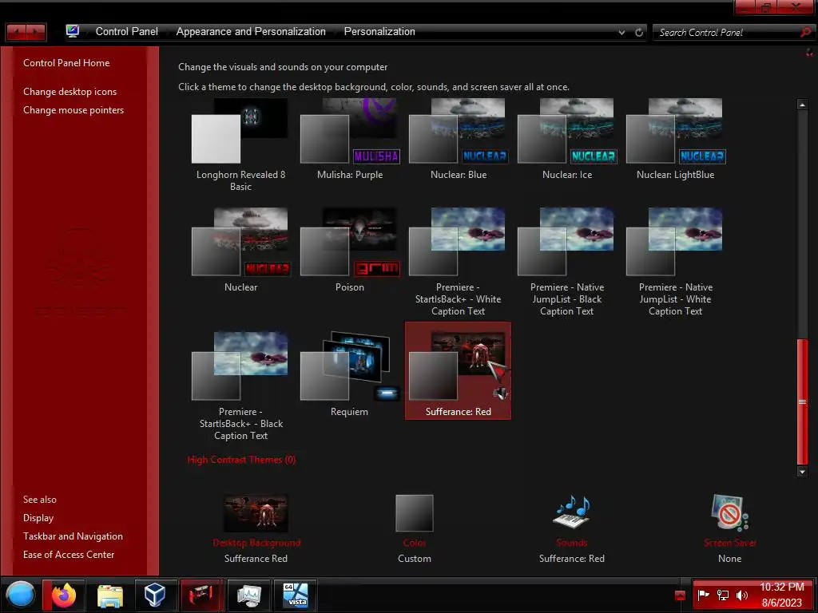The image size is (818, 613).
Task: Choose the Requiem theme
Action: tap(350, 375)
